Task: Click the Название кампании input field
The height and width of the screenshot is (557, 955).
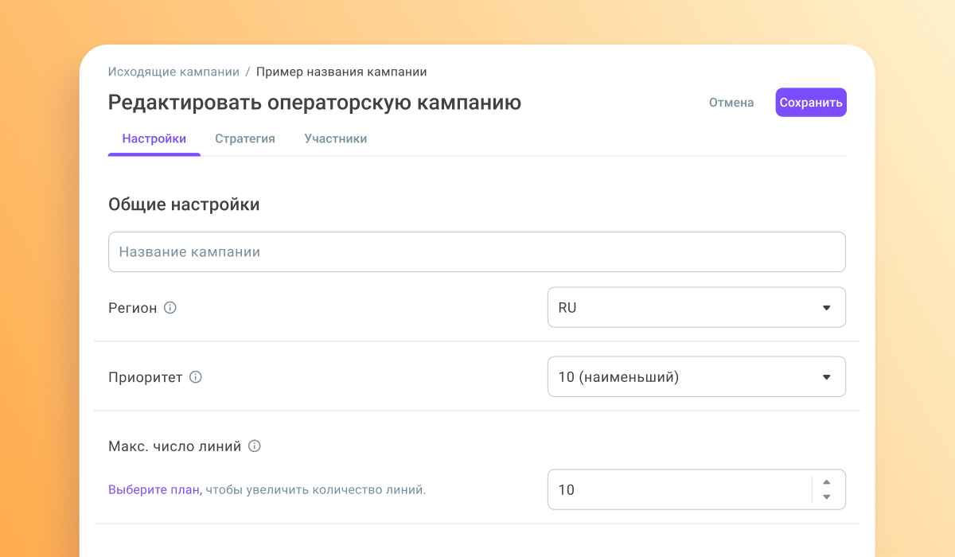Action: coord(477,252)
